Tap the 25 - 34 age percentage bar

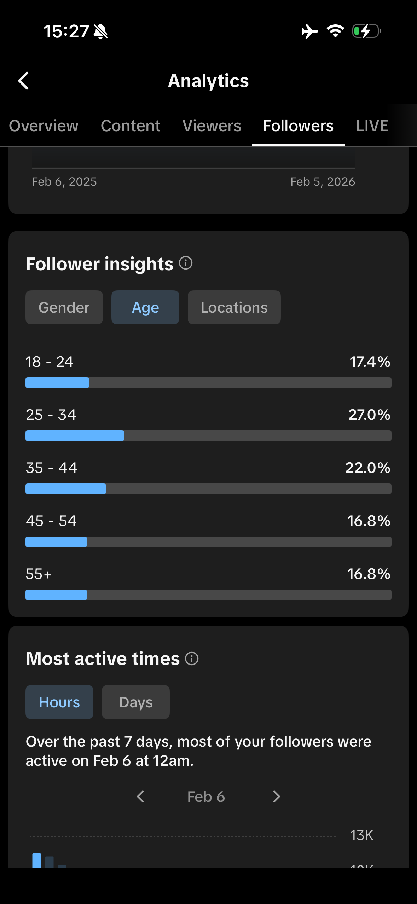(208, 436)
